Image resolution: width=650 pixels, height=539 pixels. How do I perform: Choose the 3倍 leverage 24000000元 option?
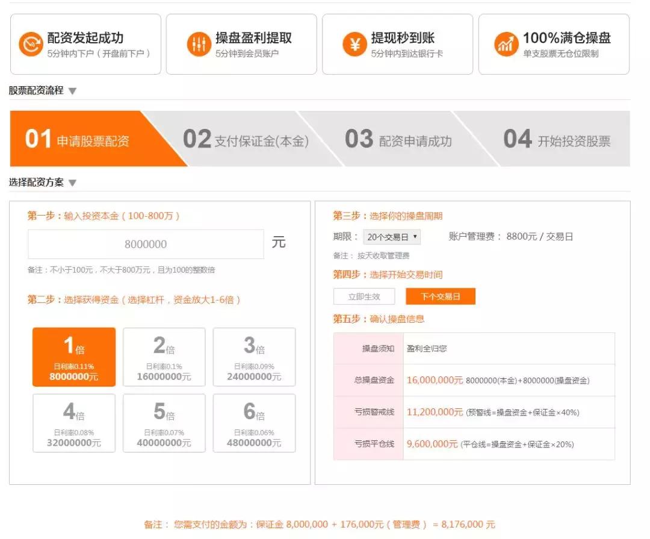[x=254, y=357]
